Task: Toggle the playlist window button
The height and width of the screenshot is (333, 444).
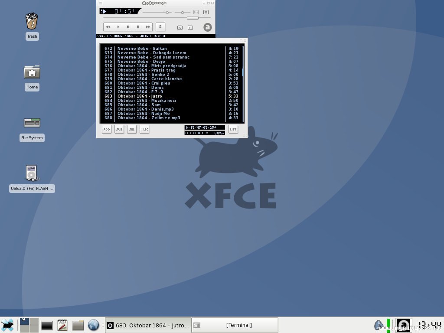Action: 206,12
